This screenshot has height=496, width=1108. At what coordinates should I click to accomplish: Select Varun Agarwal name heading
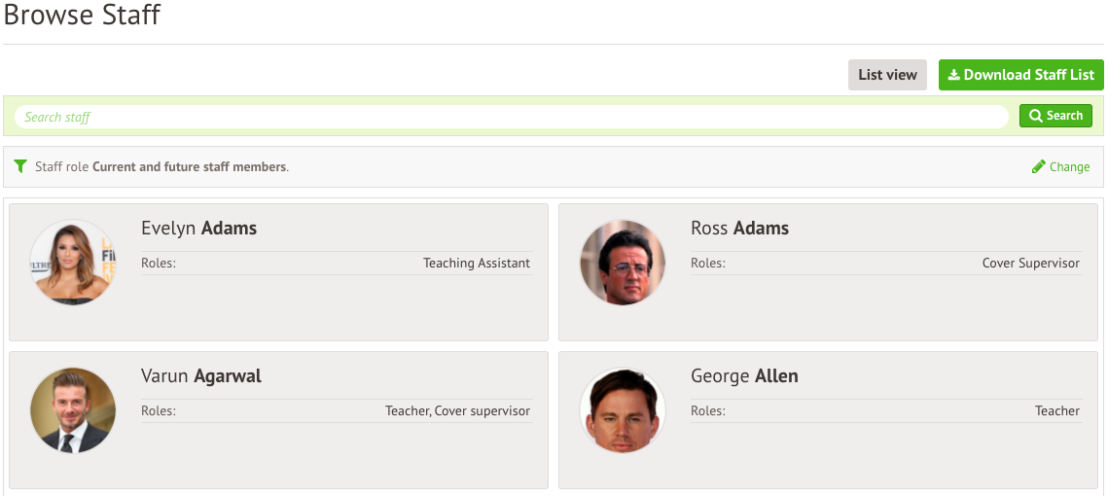[x=201, y=376]
